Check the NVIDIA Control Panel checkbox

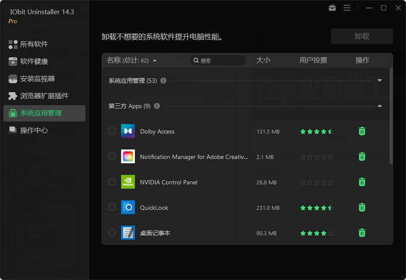click(112, 182)
